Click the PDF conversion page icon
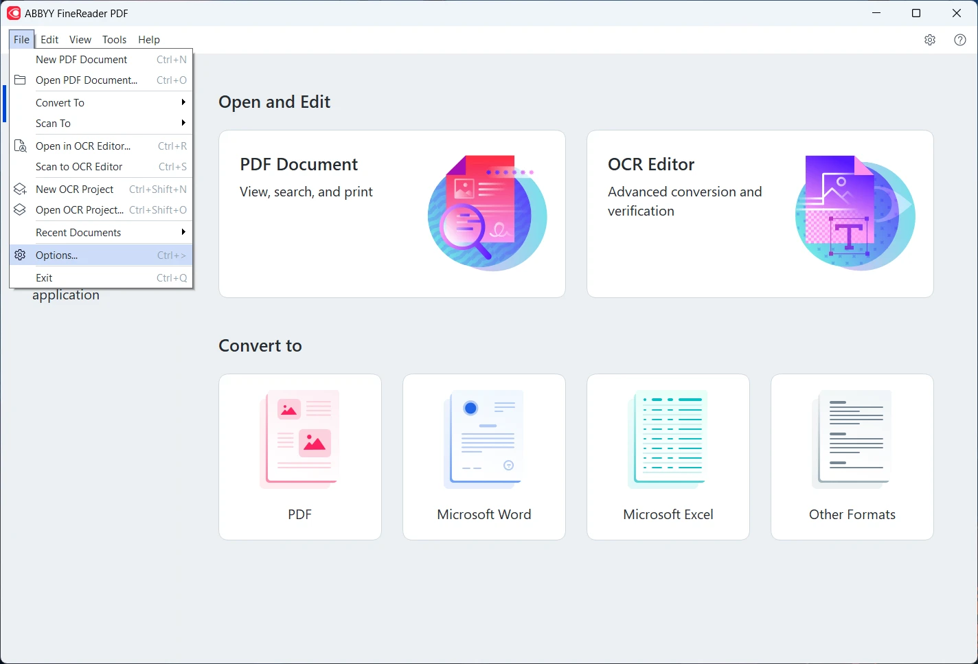 [x=300, y=439]
